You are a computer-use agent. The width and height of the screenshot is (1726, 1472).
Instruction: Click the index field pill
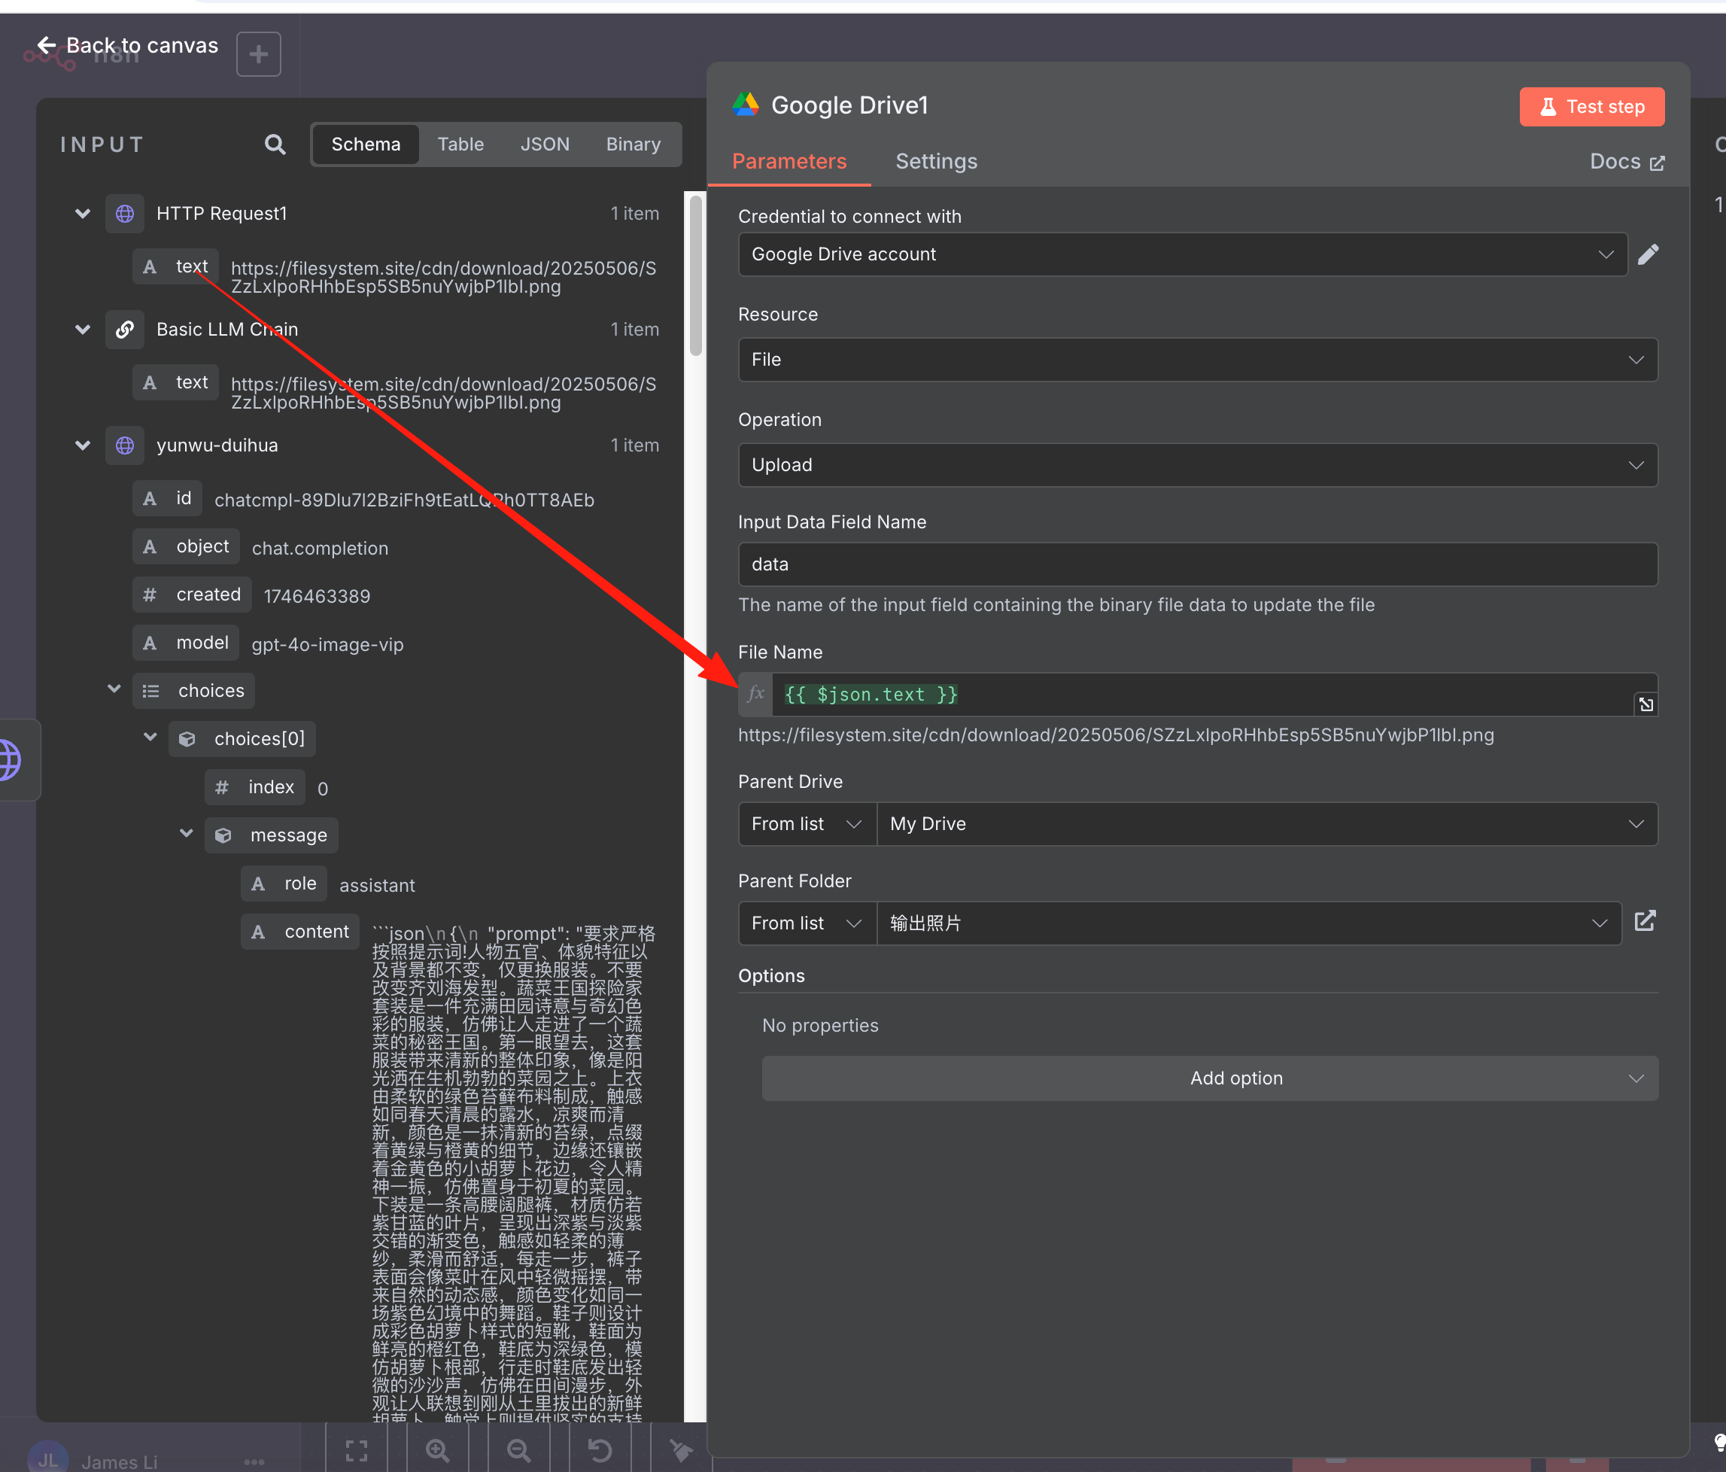click(255, 787)
